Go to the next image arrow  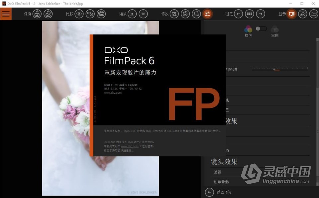(x=261, y=14)
